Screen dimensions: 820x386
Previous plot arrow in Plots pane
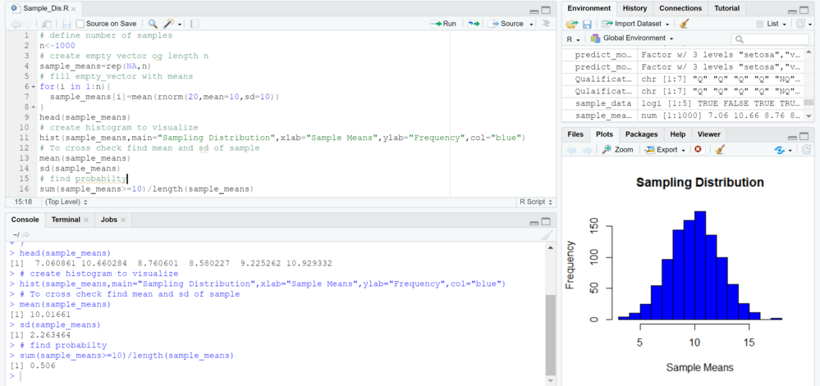coord(572,150)
